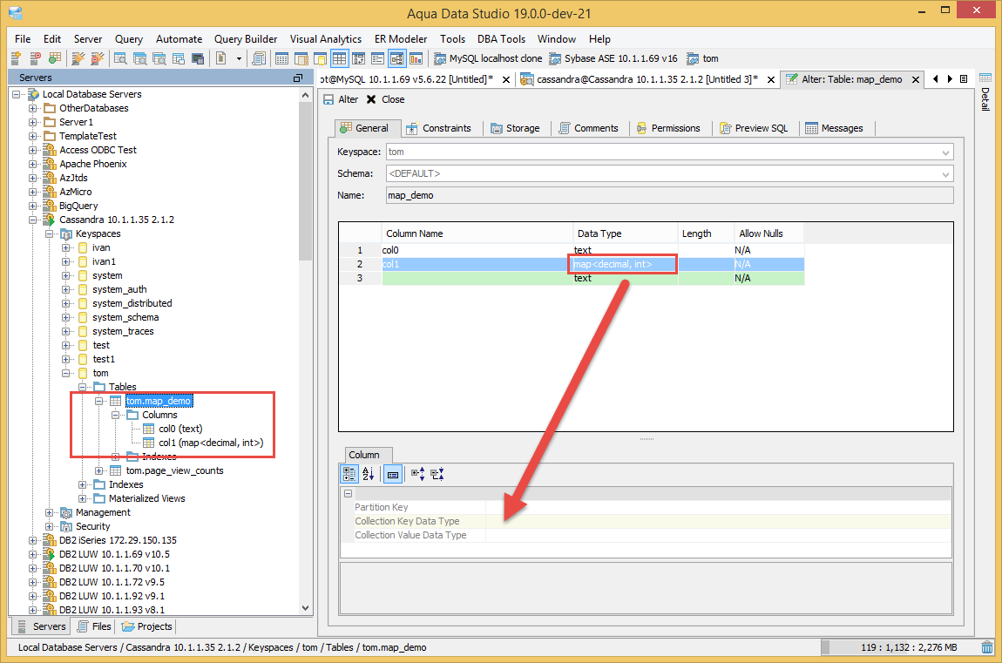Click the Collection Key Data Type property row
The height and width of the screenshot is (663, 1002).
(646, 521)
